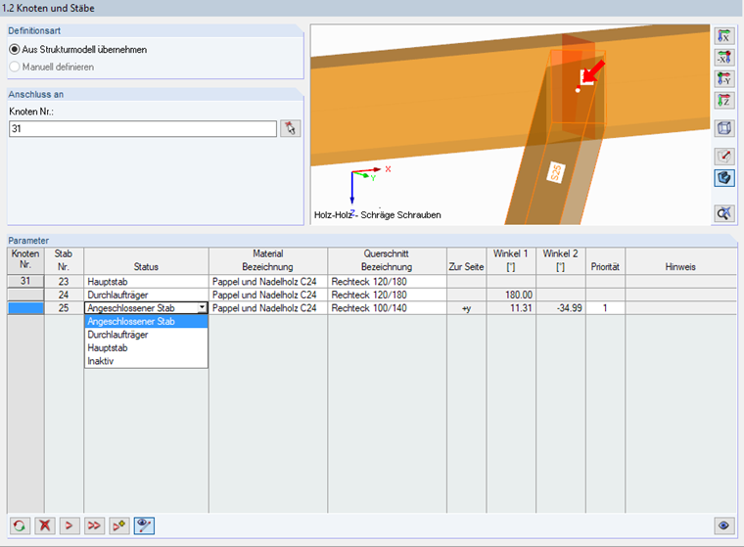This screenshot has width=744, height=547.
Task: Click the Stab Nr. cell '23'
Action: click(64, 281)
